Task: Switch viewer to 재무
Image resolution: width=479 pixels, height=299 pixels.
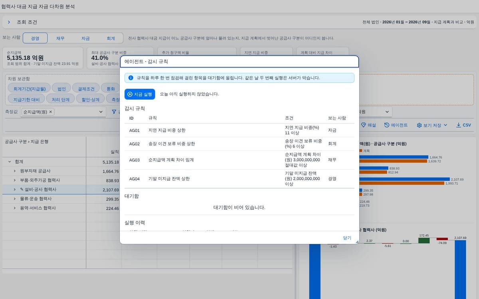Action: pyautogui.click(x=60, y=38)
